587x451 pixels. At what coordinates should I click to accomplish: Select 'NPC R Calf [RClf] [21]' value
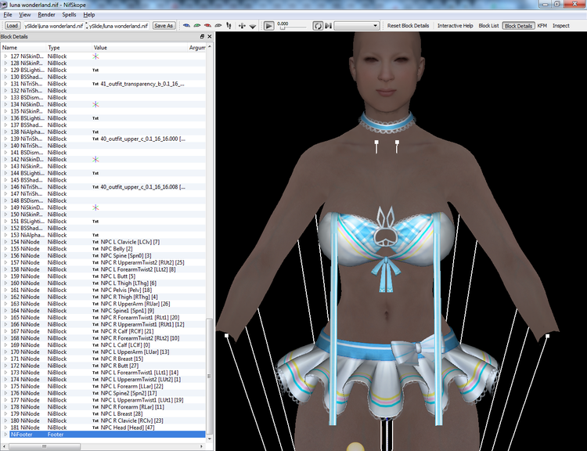tap(128, 331)
